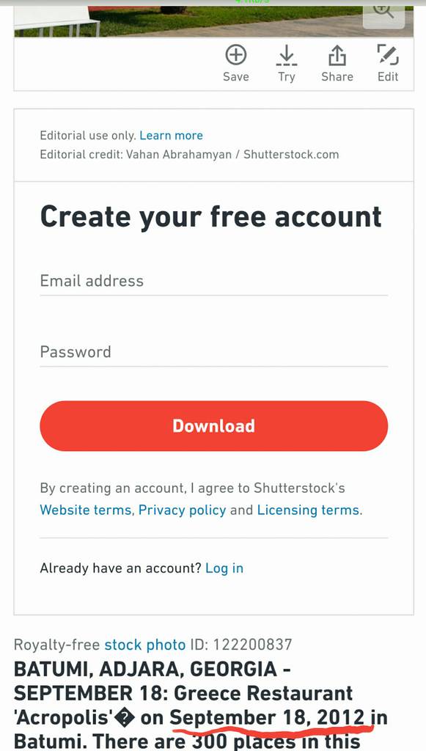426x751 pixels.
Task: Open the Privacy policy link
Action: coord(182,510)
